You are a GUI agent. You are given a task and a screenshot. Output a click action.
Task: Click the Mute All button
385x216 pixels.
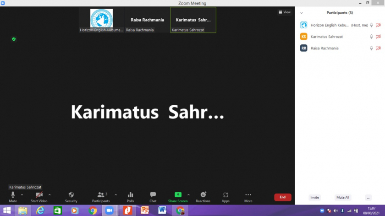click(x=343, y=197)
